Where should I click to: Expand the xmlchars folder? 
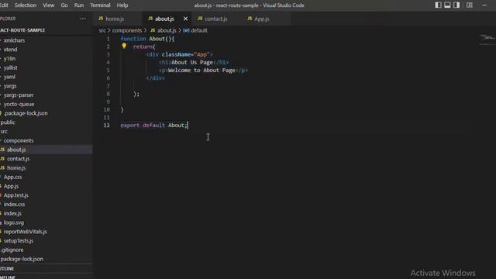point(14,40)
